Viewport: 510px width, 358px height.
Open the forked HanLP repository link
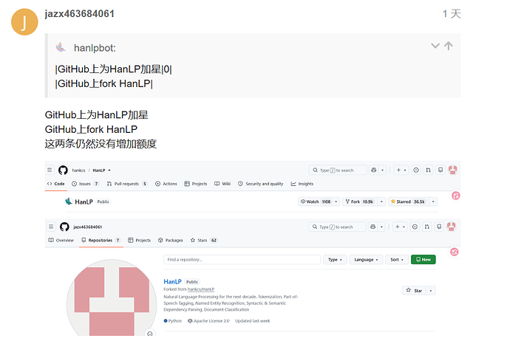tap(172, 282)
